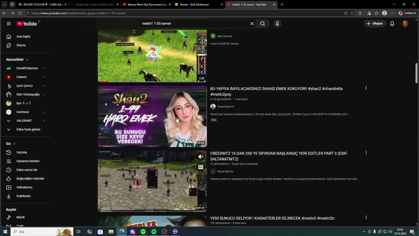
Task: Open the tab search dropdown arrow
Action: pyautogui.click(x=4, y=5)
